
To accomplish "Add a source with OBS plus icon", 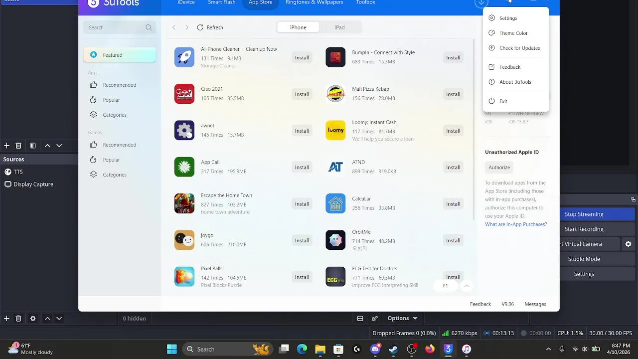I will pos(6,318).
